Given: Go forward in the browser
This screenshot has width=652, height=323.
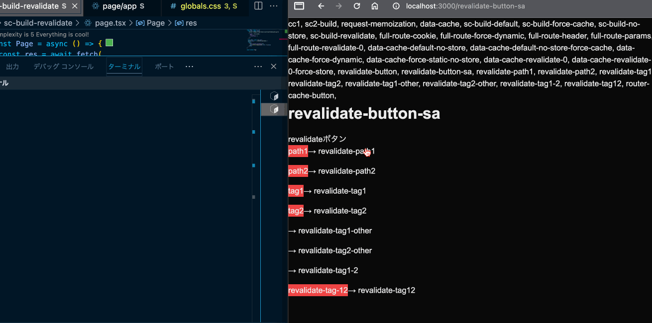Looking at the screenshot, I should [339, 6].
